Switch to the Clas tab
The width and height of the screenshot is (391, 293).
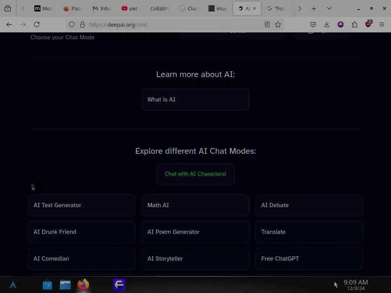tap(188, 8)
